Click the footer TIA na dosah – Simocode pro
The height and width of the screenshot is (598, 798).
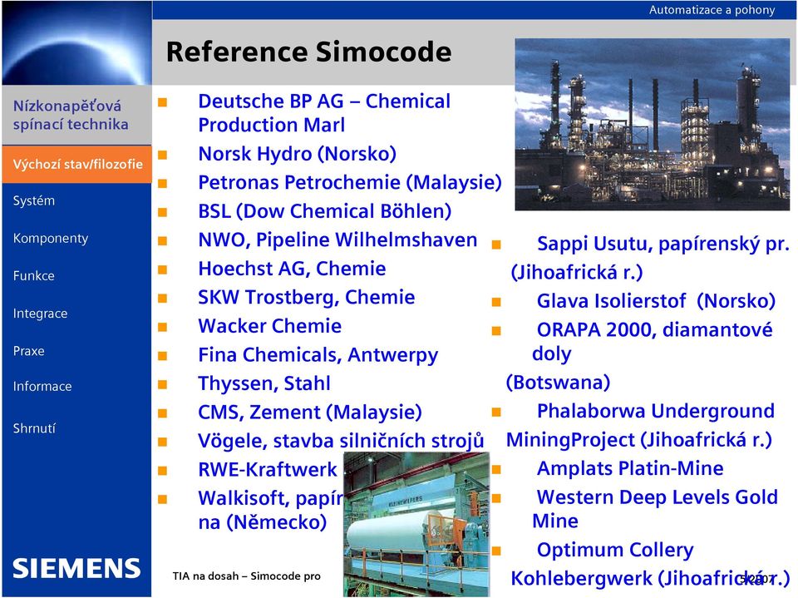tap(247, 576)
